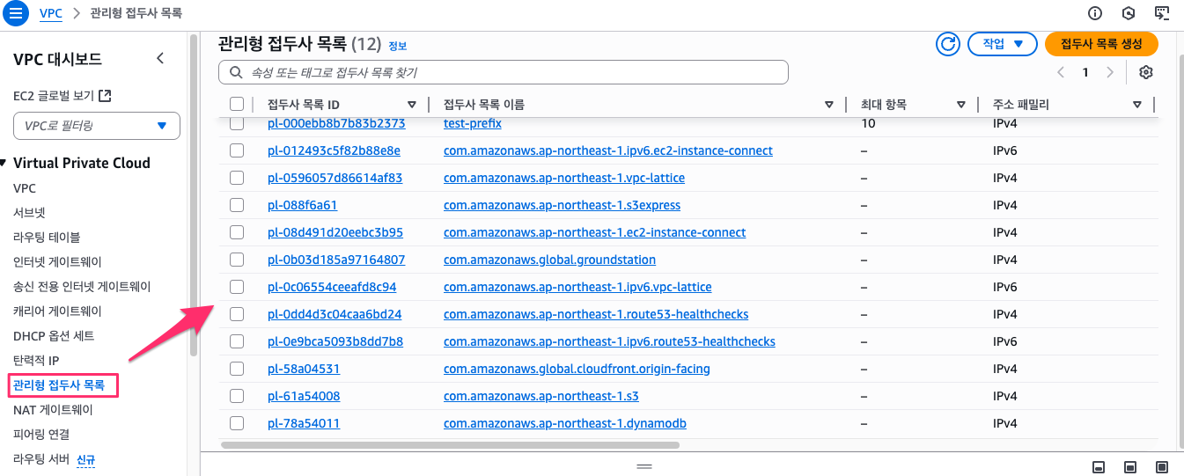The height and width of the screenshot is (476, 1184).
Task: Check the row for pl-0dd4d3c04caa6bd24
Action: pos(236,314)
